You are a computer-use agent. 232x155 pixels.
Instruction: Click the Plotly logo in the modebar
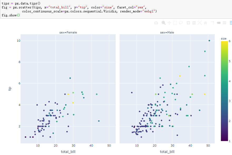[x=231, y=23]
